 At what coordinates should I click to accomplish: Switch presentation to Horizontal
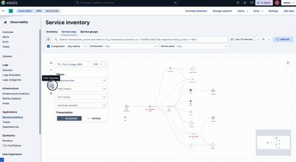(69, 118)
